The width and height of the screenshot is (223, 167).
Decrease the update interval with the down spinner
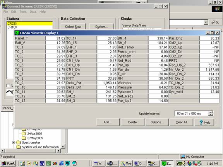click(211, 115)
